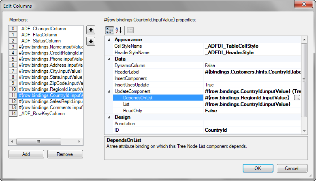This screenshot has width=316, height=181.
Task: Open the Property Pages icon
Action: click(130, 30)
